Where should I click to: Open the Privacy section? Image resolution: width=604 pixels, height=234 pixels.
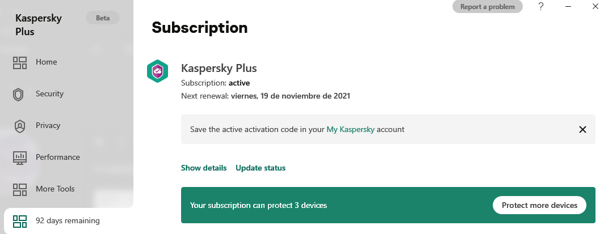pyautogui.click(x=48, y=126)
